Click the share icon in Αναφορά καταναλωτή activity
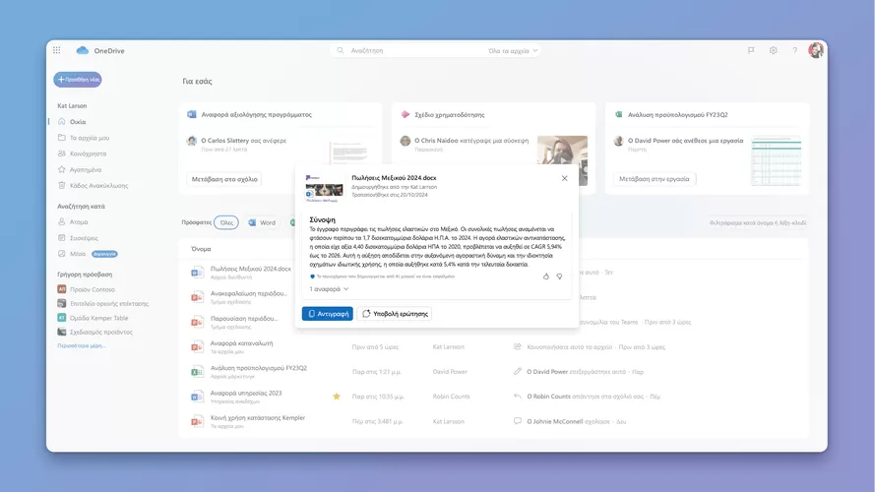 [x=518, y=346]
